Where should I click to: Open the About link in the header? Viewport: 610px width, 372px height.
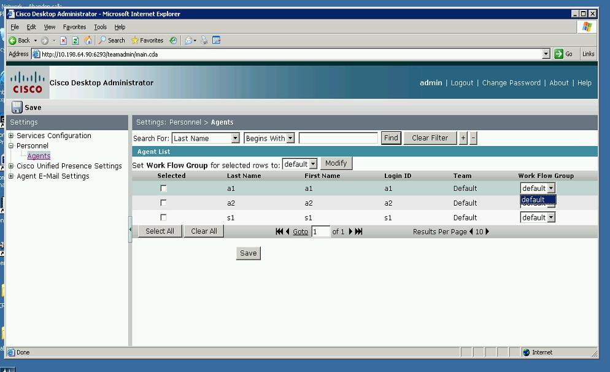559,83
